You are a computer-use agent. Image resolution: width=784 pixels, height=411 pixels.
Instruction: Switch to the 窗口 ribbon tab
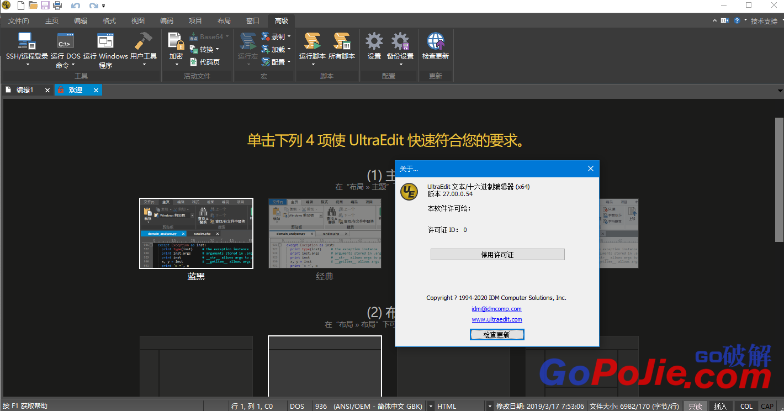coord(253,21)
